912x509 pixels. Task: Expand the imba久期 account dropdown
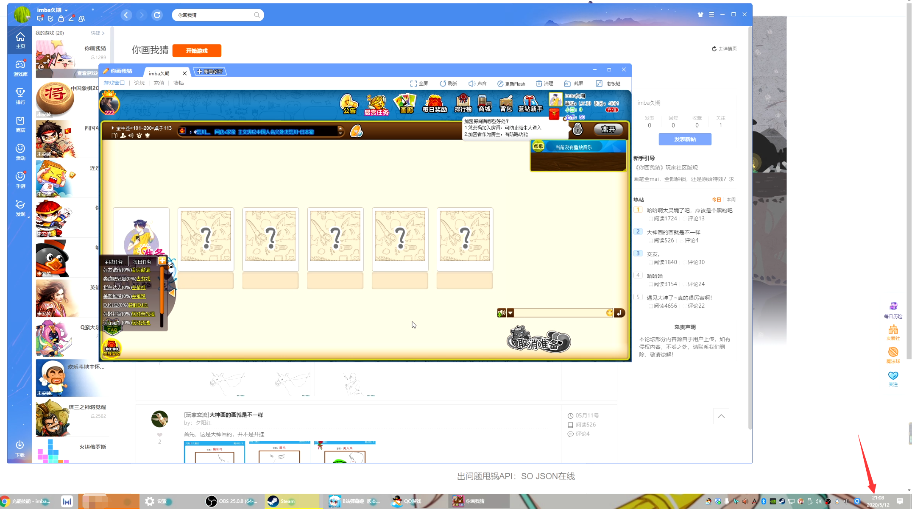[66, 10]
